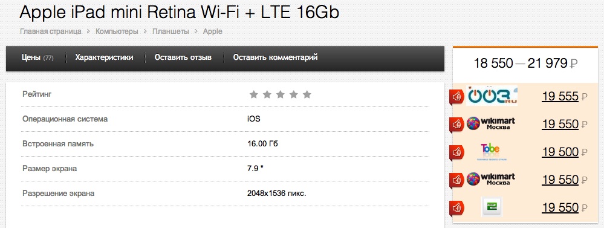
Task: Rate with the fifth star
Action: point(307,94)
